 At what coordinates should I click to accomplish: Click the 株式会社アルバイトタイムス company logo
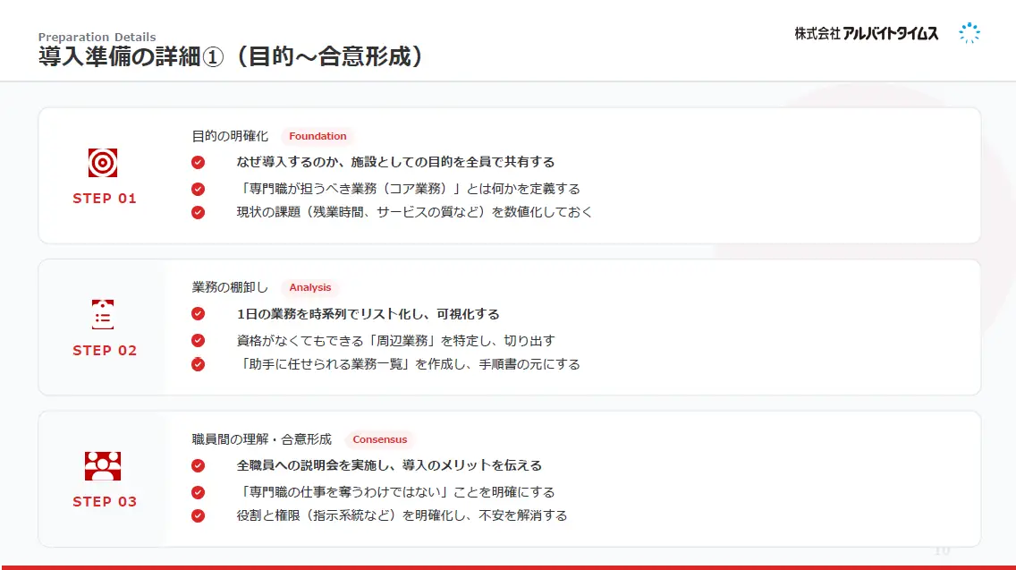pyautogui.click(x=866, y=34)
